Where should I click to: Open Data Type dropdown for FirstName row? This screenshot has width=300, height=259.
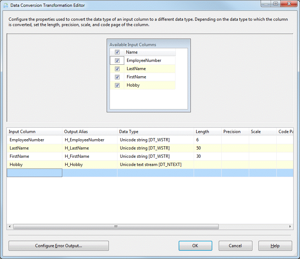tap(155, 156)
